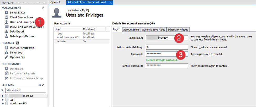Viewport: 256px width, 107px height.
Task: Select Status and System Variables
Action: coord(26,27)
